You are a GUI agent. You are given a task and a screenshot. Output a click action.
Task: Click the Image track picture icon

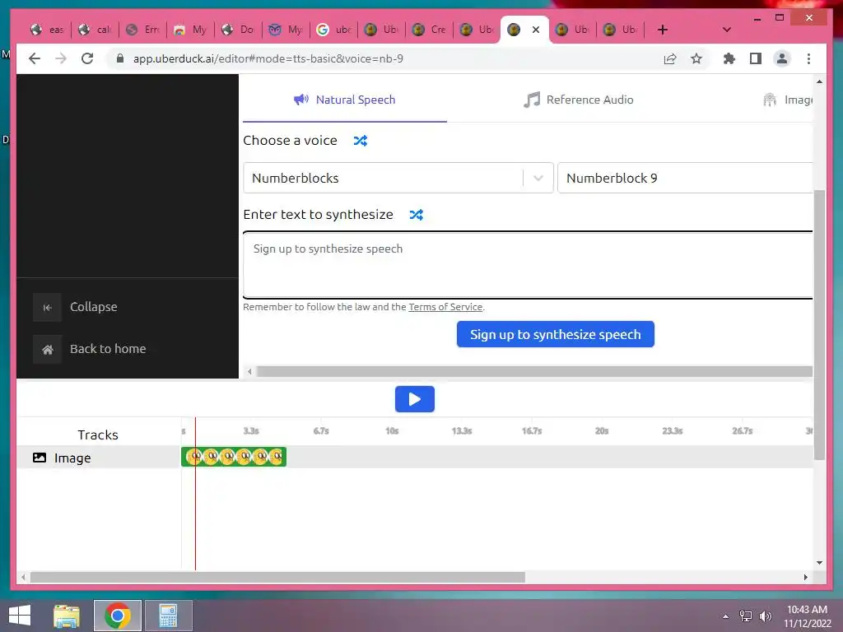[x=40, y=458]
